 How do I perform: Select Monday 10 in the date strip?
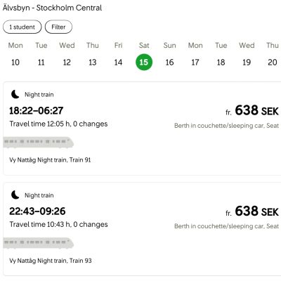[x=15, y=55]
